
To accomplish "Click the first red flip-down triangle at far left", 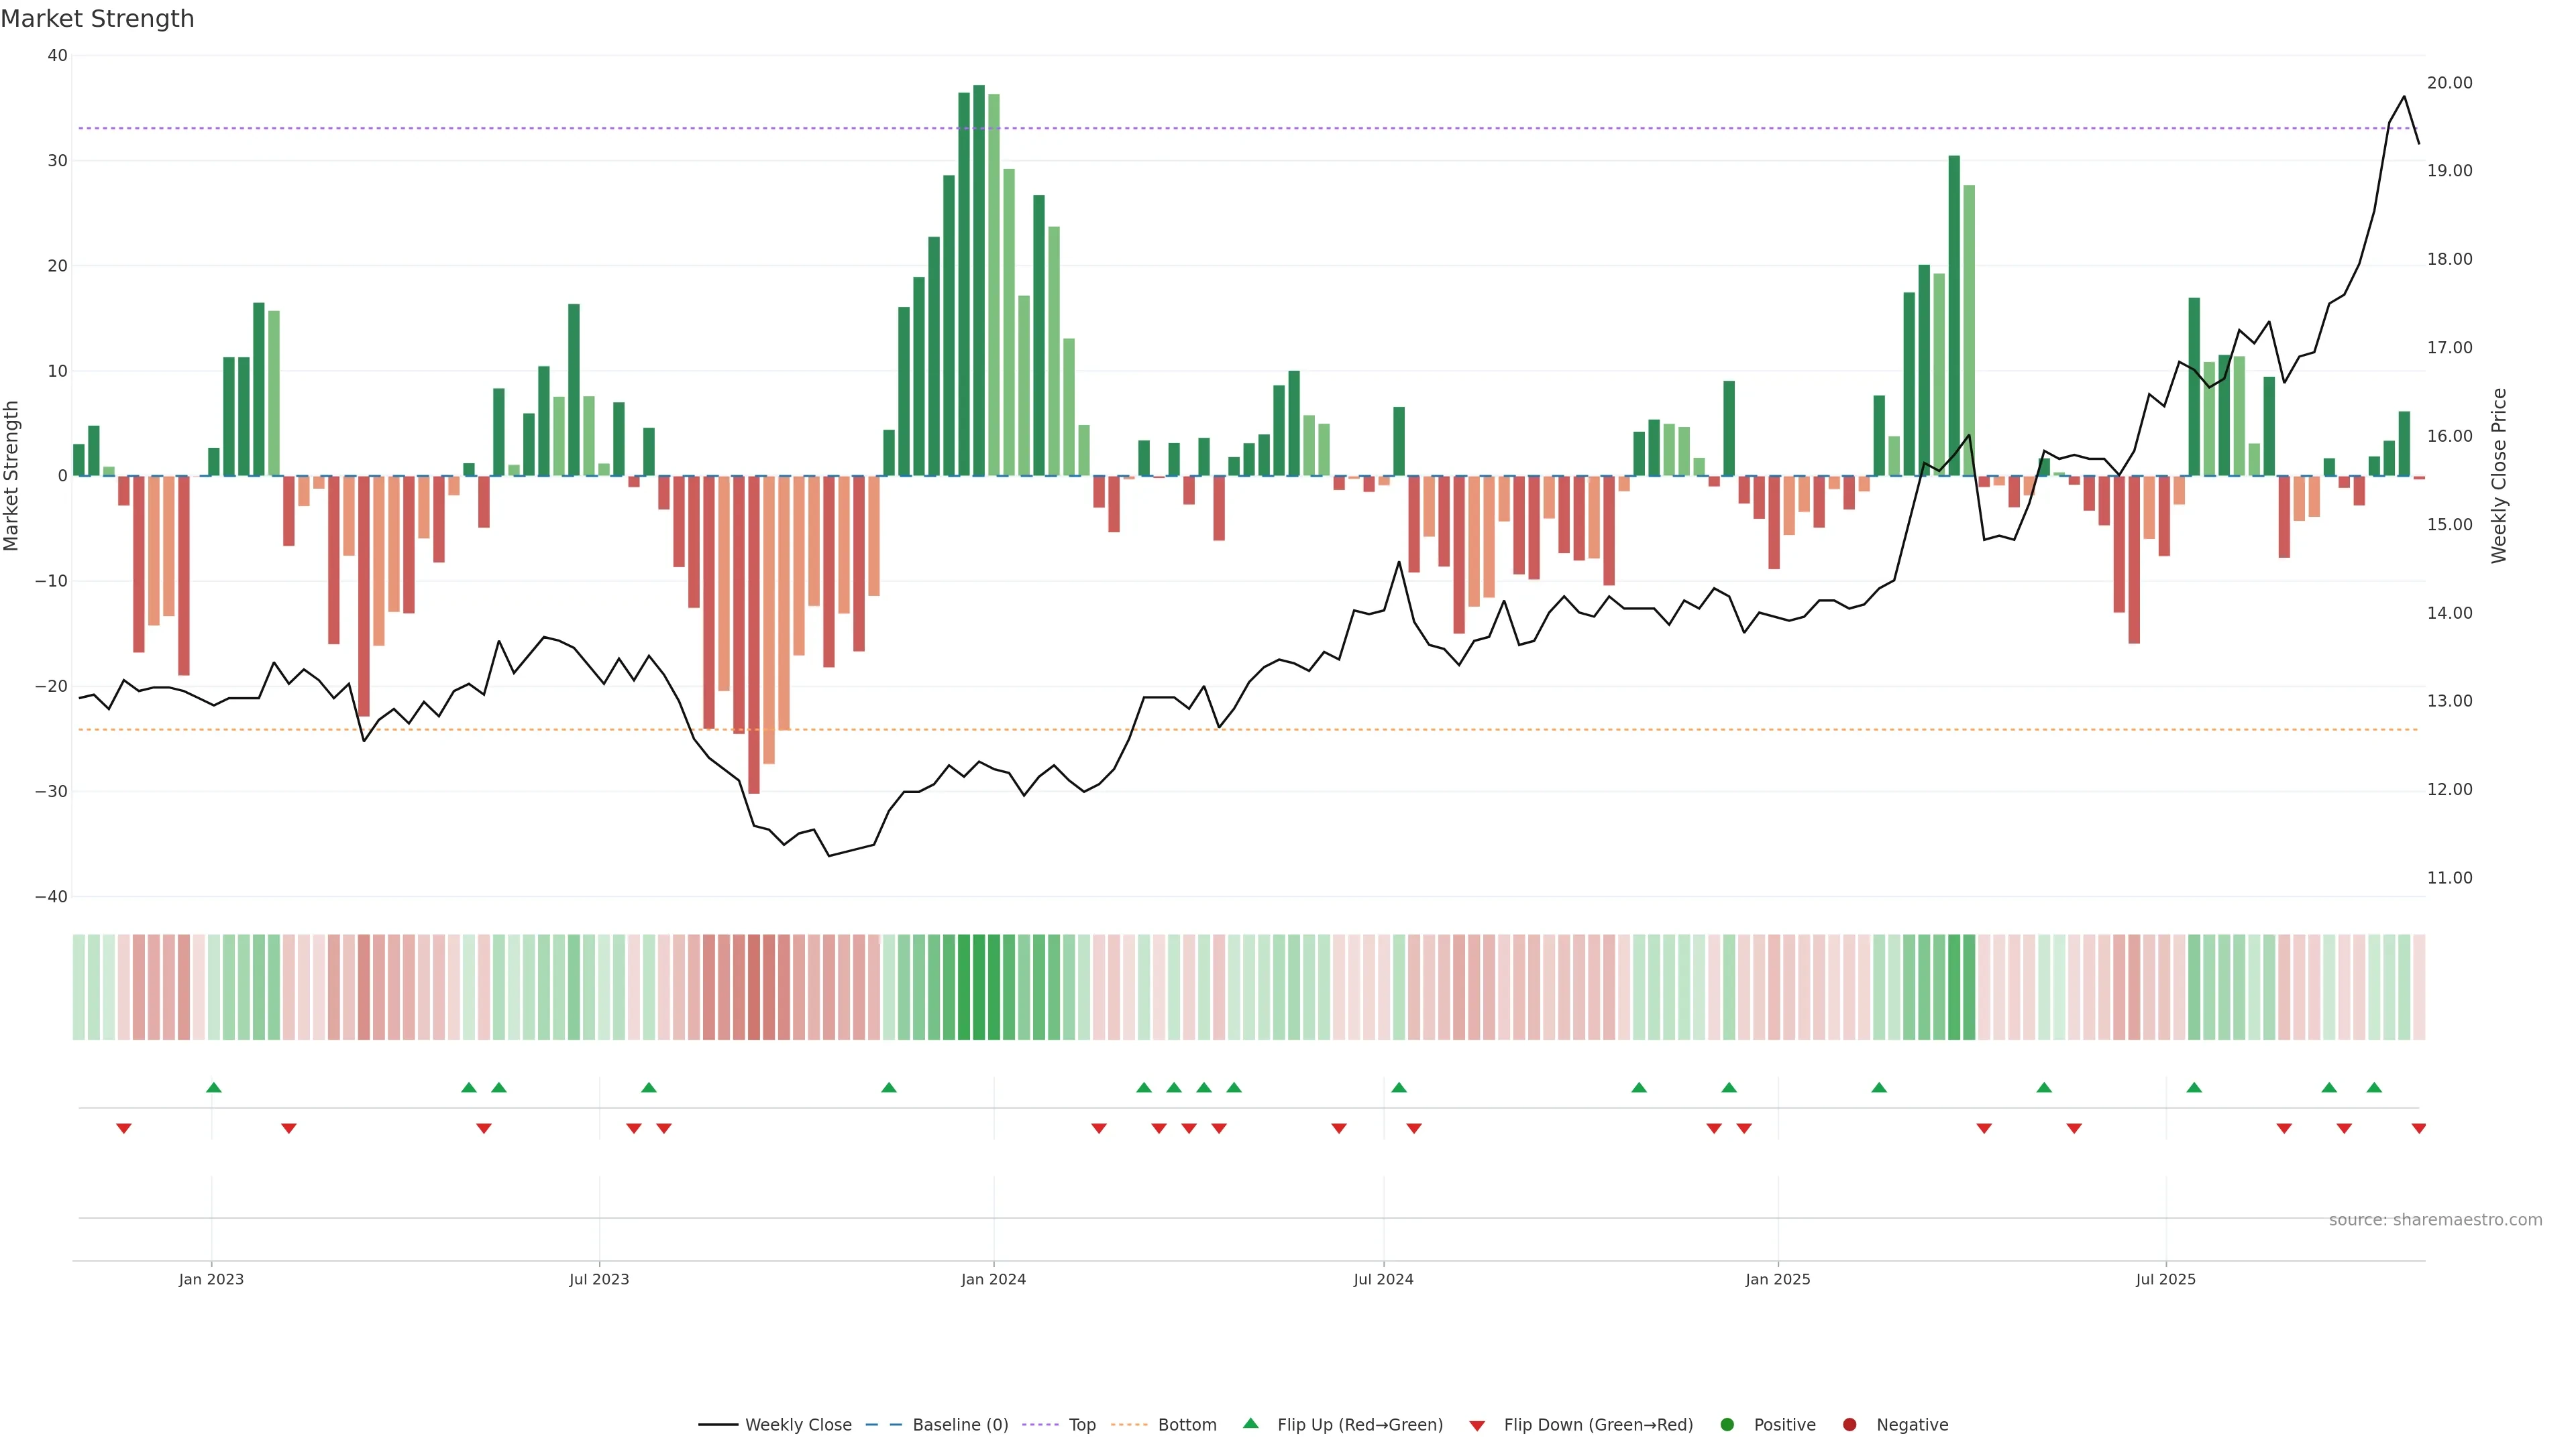I will click(x=124, y=1128).
